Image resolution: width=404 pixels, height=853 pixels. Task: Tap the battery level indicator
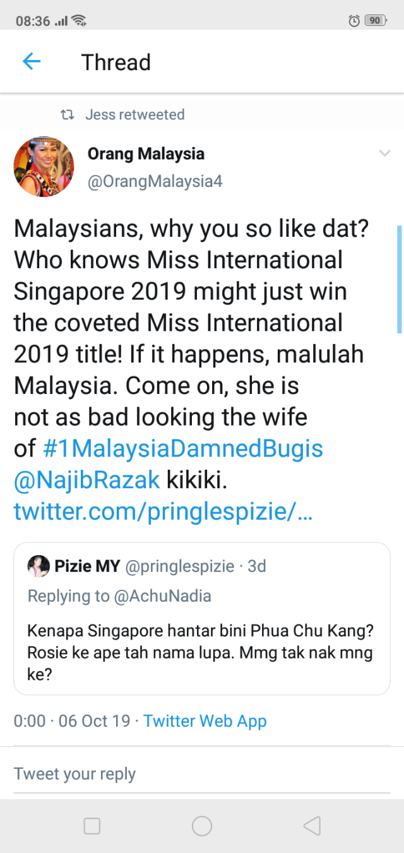click(x=376, y=21)
